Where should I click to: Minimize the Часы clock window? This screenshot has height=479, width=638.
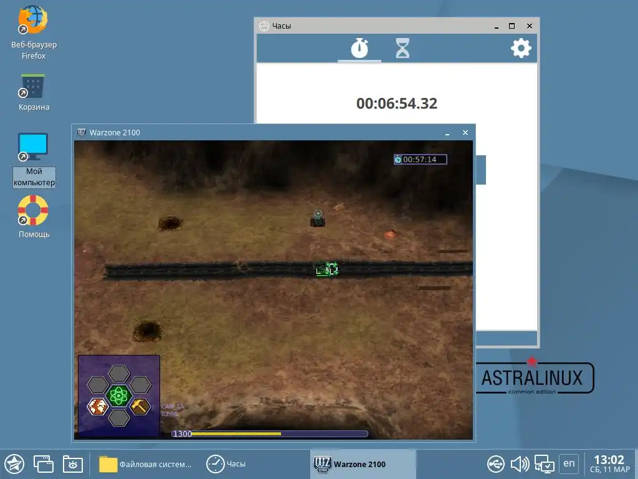point(497,26)
